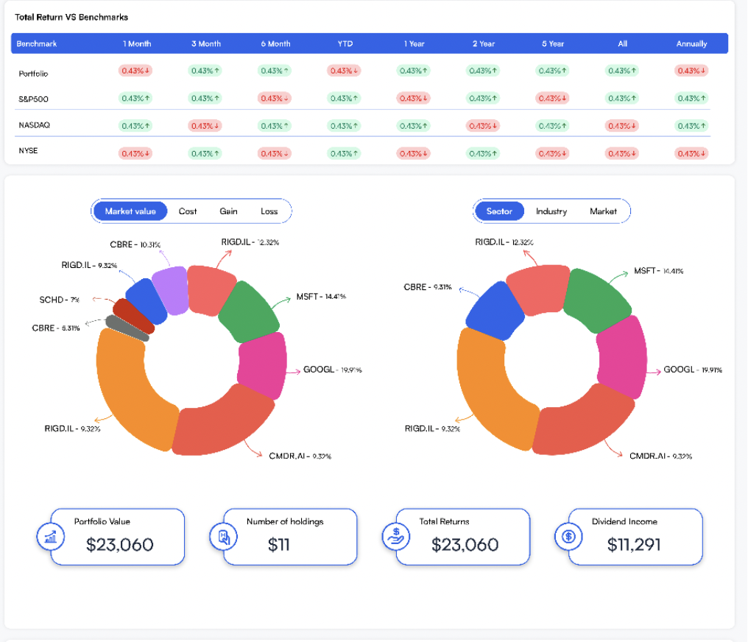The width and height of the screenshot is (748, 642).
Task: Click gray CBRE segment in left donut
Action: coord(125,328)
